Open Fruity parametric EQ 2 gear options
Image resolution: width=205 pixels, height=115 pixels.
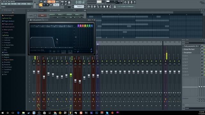[x=31, y=20]
